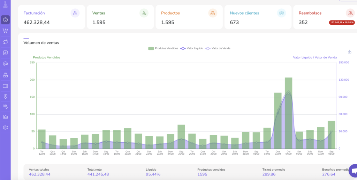This screenshot has height=180, width=357.
Task: Open the products box icon in sidebar
Action: (5, 75)
